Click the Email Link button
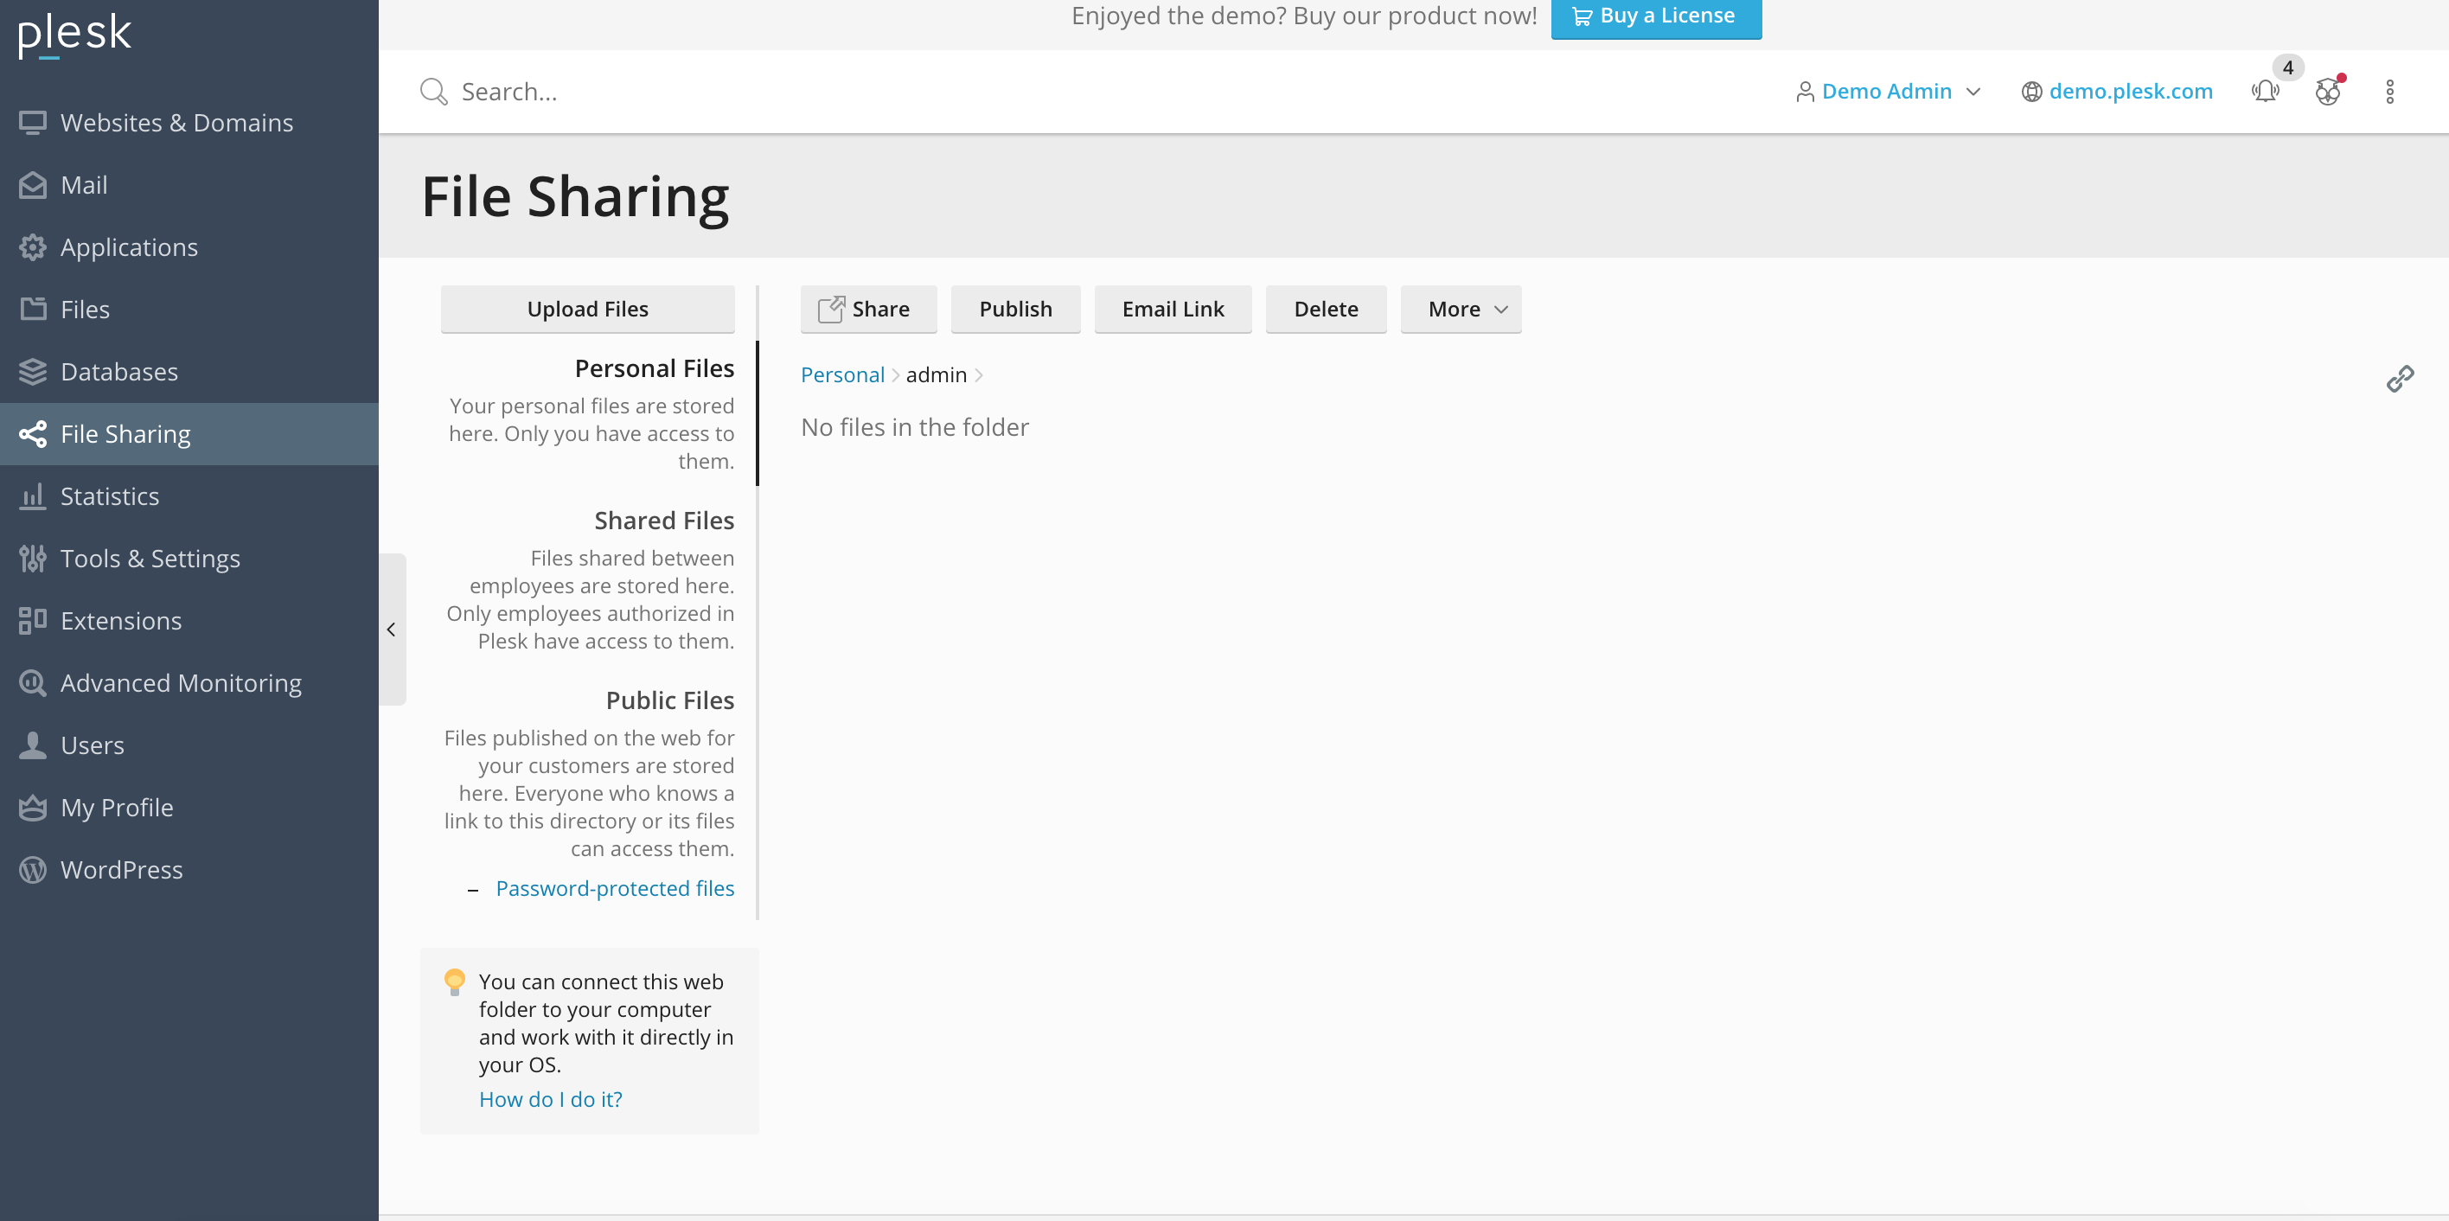Image resolution: width=2449 pixels, height=1221 pixels. [x=1173, y=309]
